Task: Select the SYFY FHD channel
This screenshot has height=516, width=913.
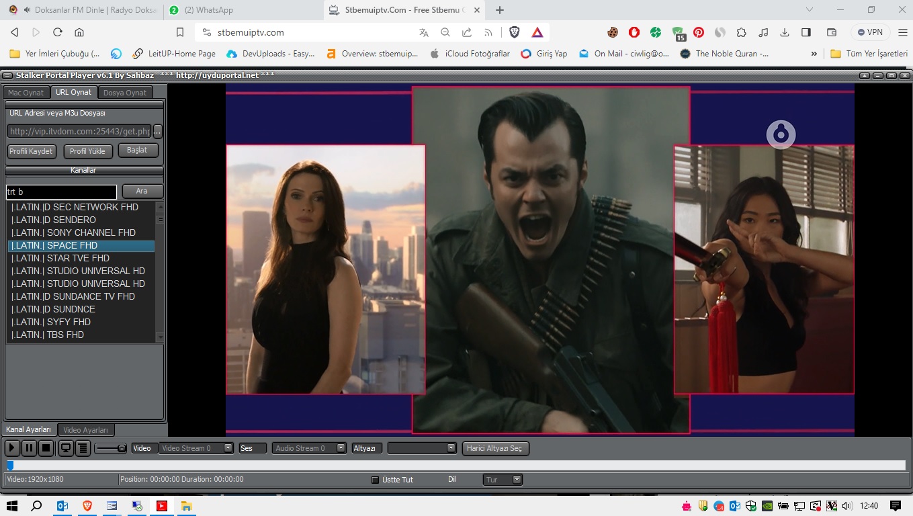Action: pyautogui.click(x=81, y=322)
